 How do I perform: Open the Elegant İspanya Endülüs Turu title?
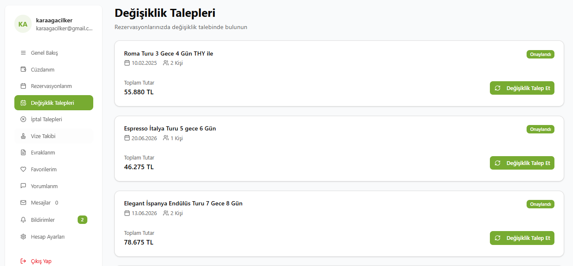pos(183,204)
